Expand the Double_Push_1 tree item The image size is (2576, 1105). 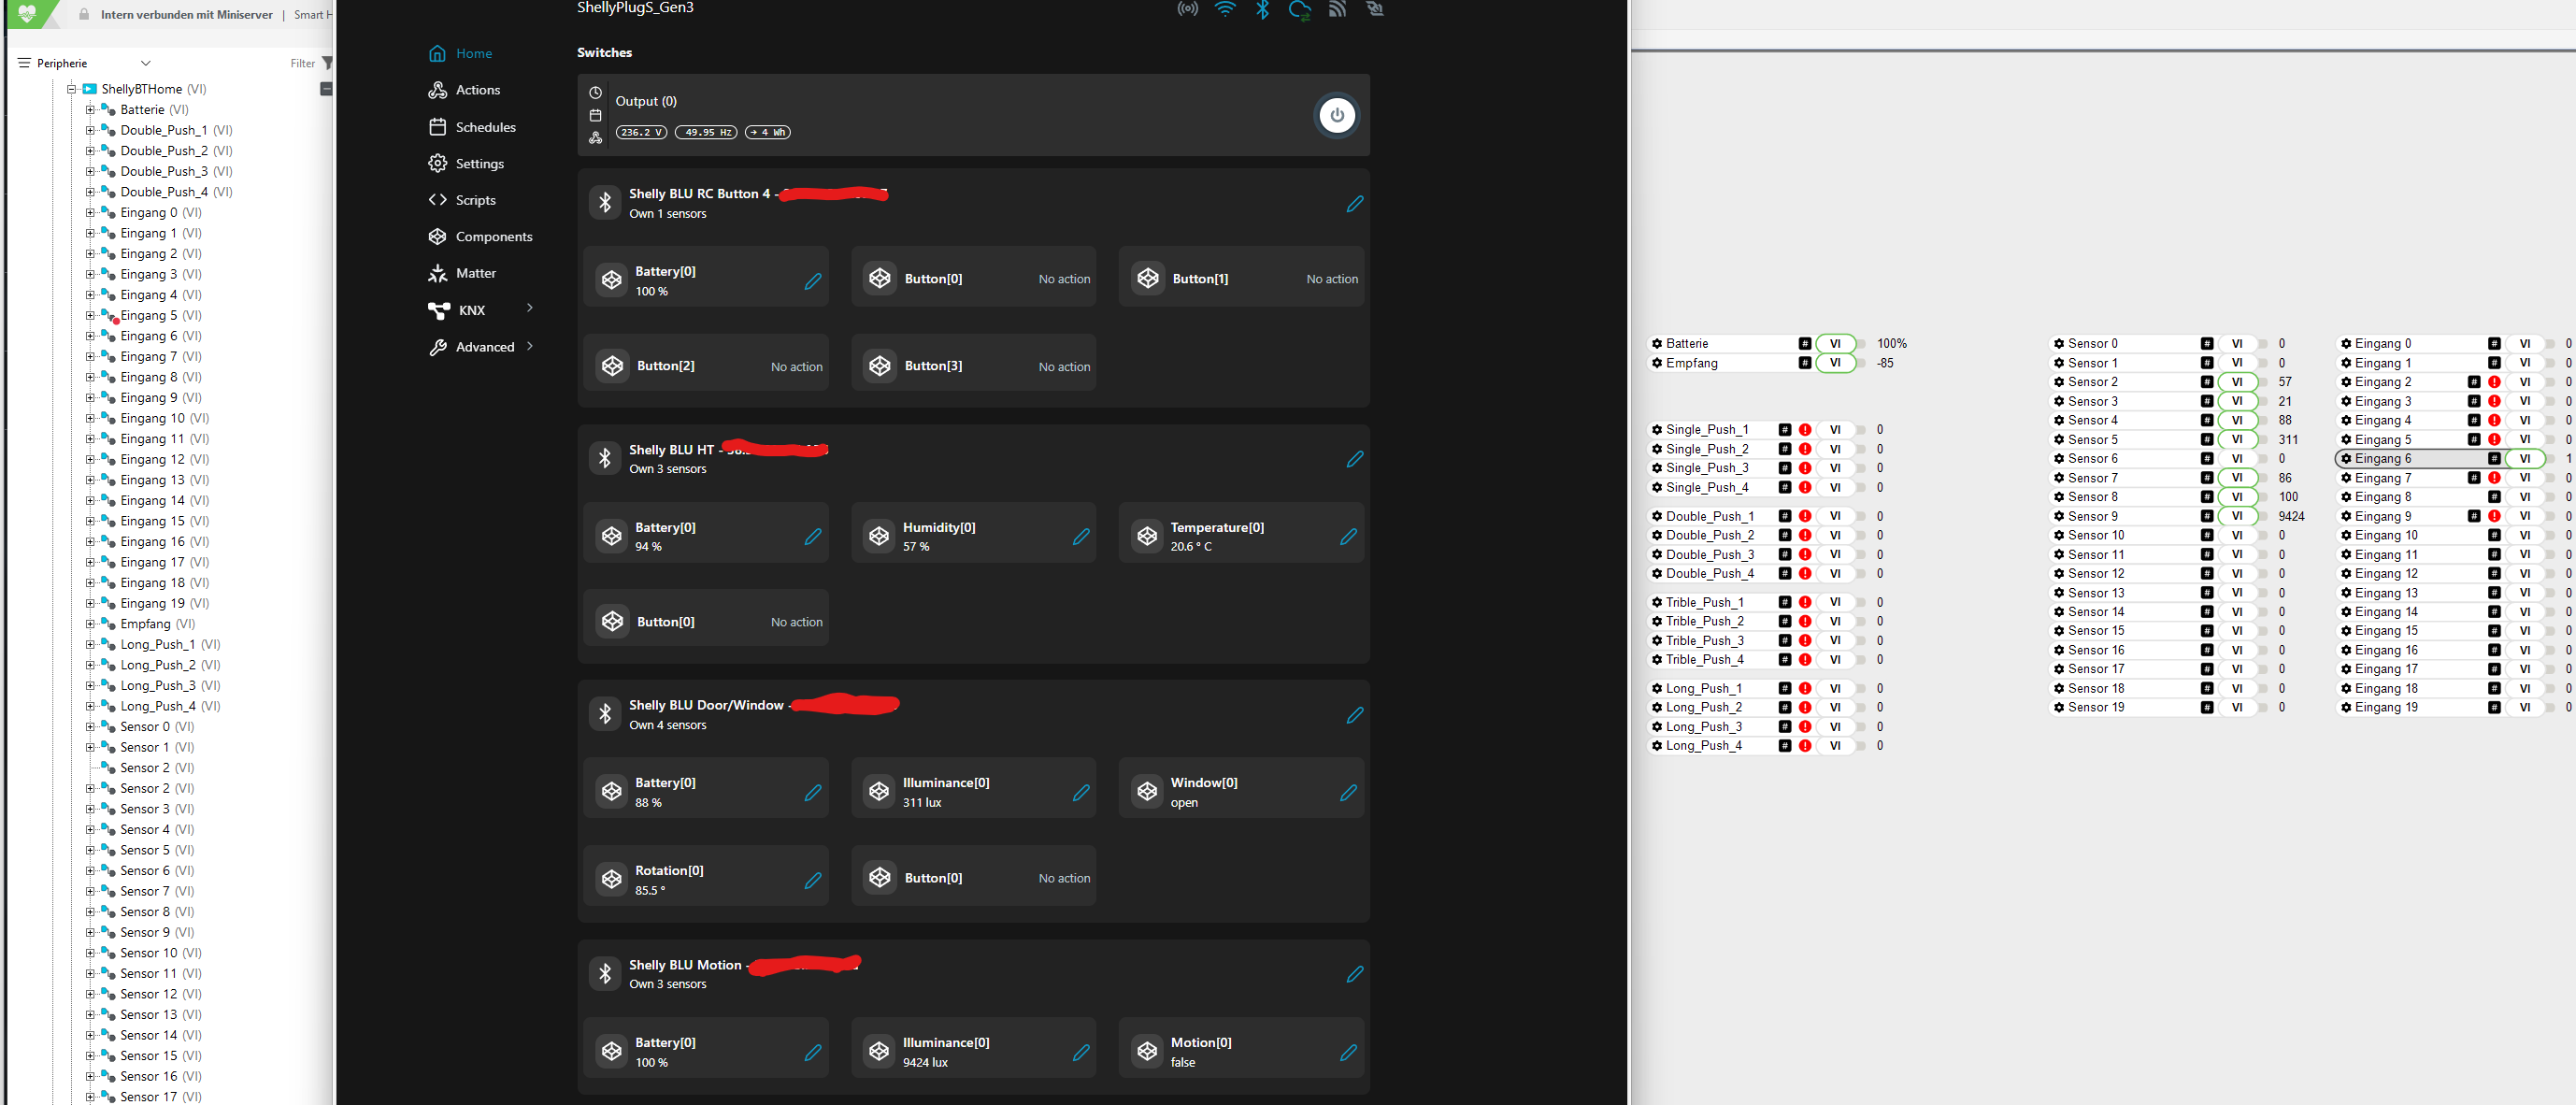pyautogui.click(x=90, y=130)
